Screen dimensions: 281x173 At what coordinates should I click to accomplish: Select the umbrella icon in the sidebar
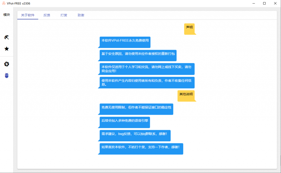click(6, 37)
